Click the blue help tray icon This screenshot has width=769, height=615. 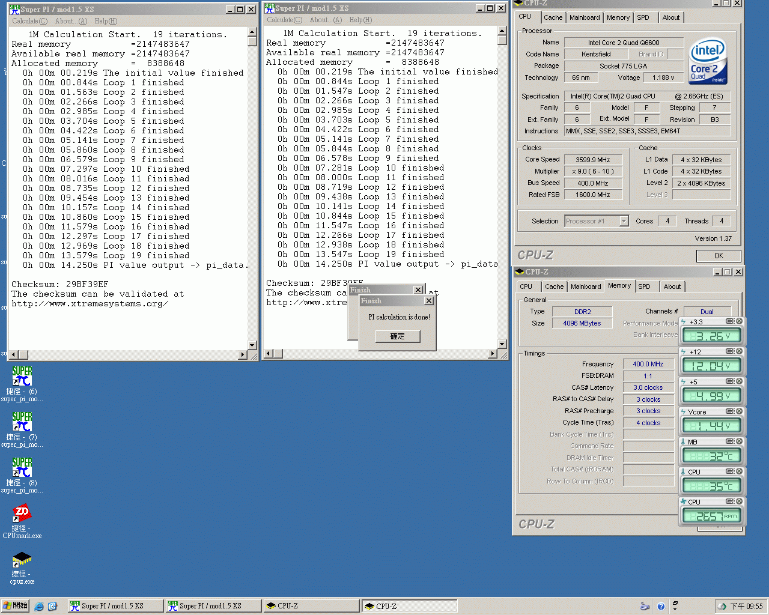pos(661,607)
